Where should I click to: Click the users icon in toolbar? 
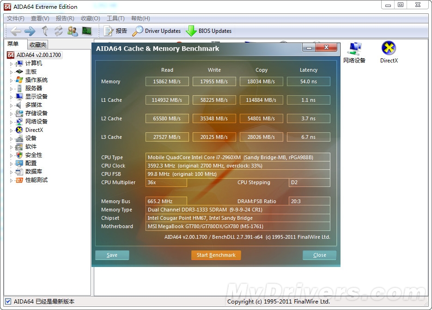[73, 31]
